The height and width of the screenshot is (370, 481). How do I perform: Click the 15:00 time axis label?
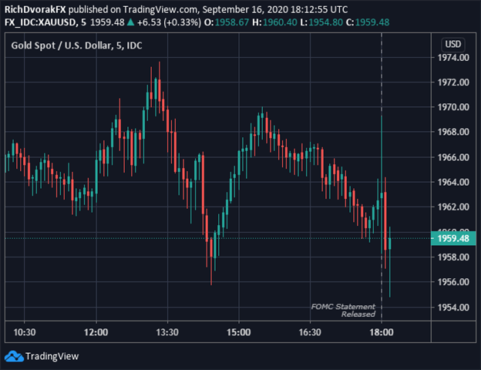click(x=239, y=332)
